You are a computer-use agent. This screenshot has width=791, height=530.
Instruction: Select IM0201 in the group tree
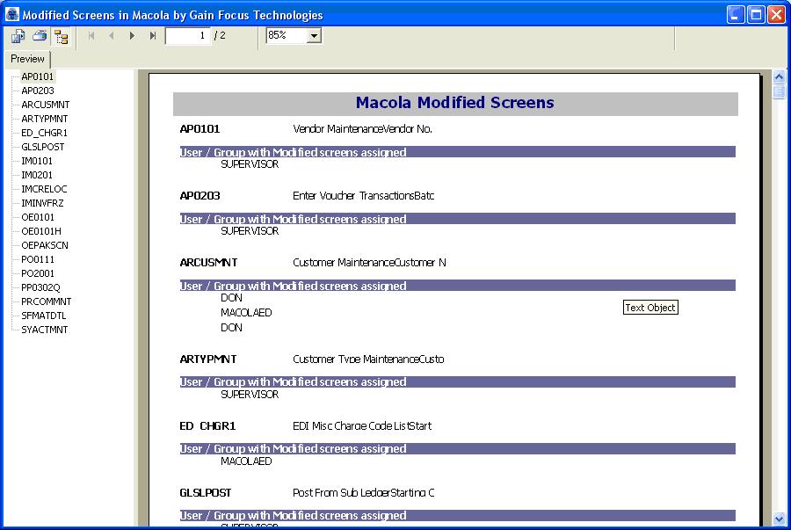(37, 175)
